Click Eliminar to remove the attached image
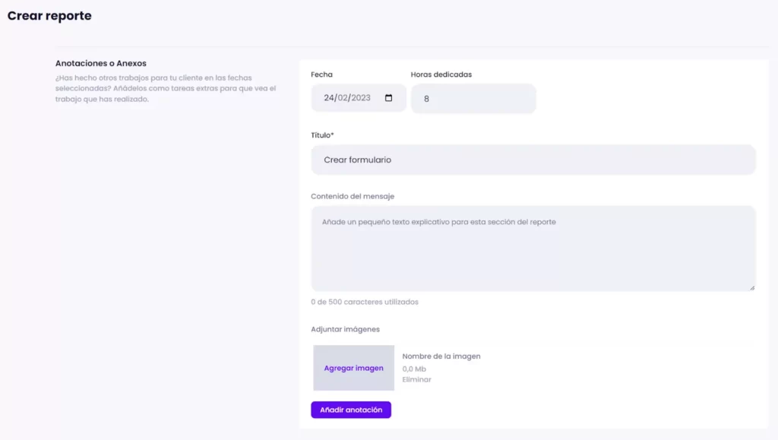Screen dimensions: 778x440 (416, 379)
